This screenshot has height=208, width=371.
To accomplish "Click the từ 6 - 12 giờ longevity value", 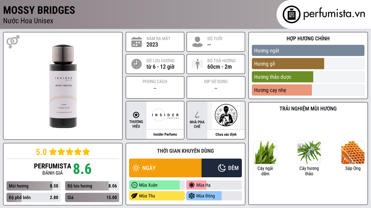I will [161, 67].
